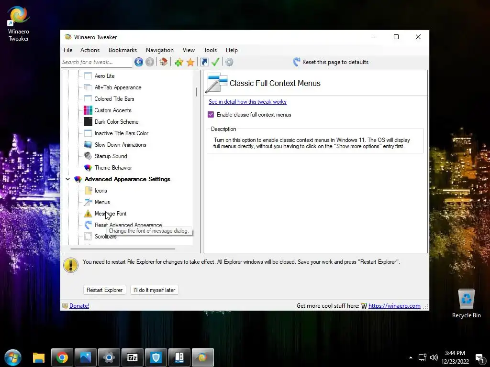490x367 pixels.
Task: Open bookmarks with the orange star icon
Action: tap(190, 62)
